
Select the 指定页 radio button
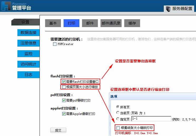(x=118, y=119)
